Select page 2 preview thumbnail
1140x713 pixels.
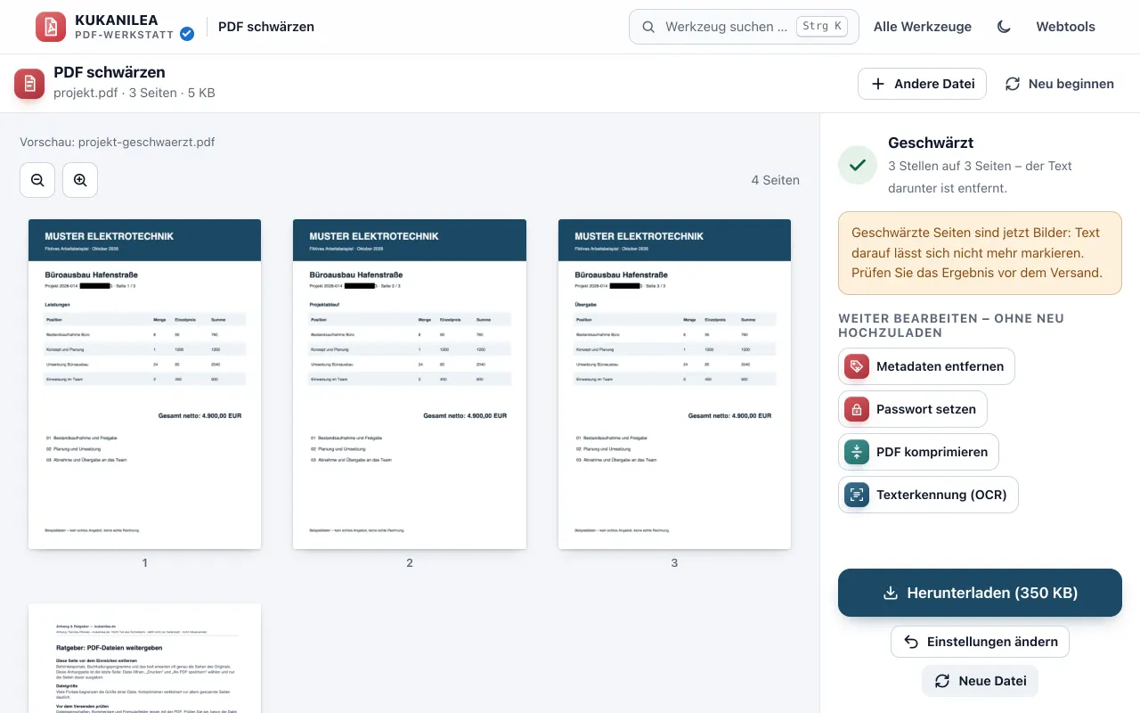point(410,384)
